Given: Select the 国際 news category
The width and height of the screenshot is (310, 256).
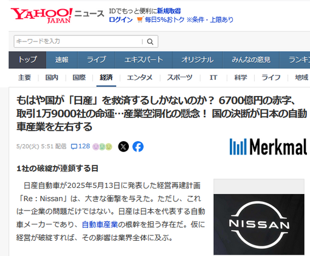Looking at the screenshot, I should [79, 77].
